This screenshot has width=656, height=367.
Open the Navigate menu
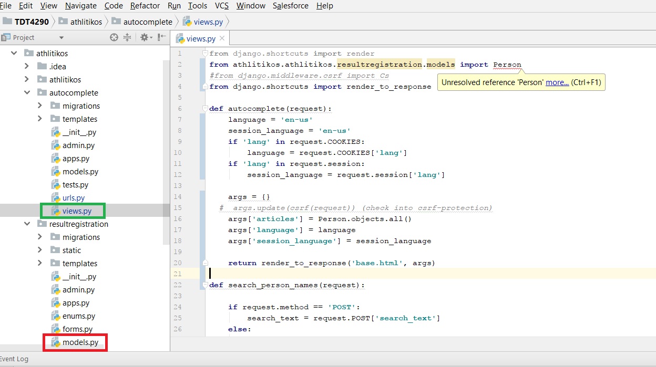tap(81, 6)
